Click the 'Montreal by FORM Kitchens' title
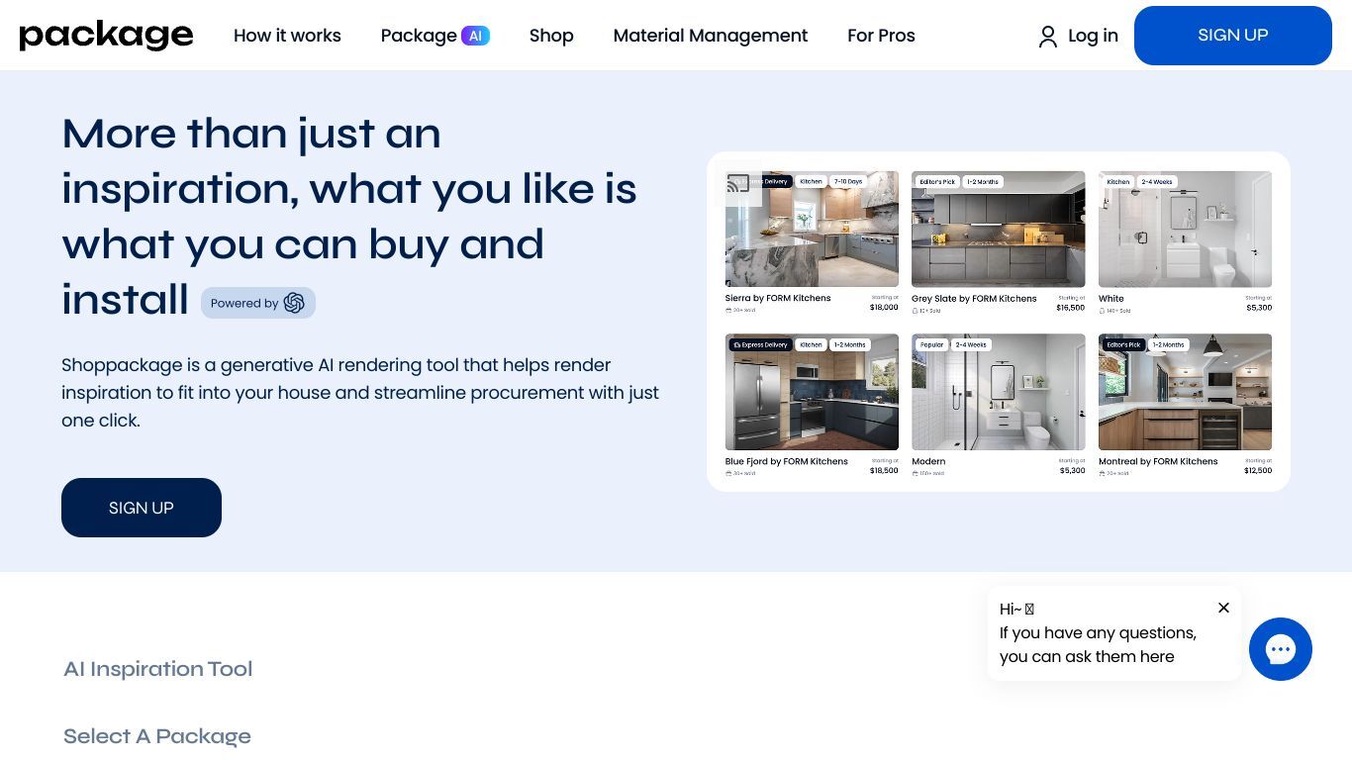This screenshot has height=760, width=1352. click(1158, 461)
